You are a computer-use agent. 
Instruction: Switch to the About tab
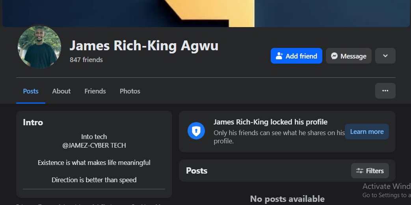tap(61, 91)
